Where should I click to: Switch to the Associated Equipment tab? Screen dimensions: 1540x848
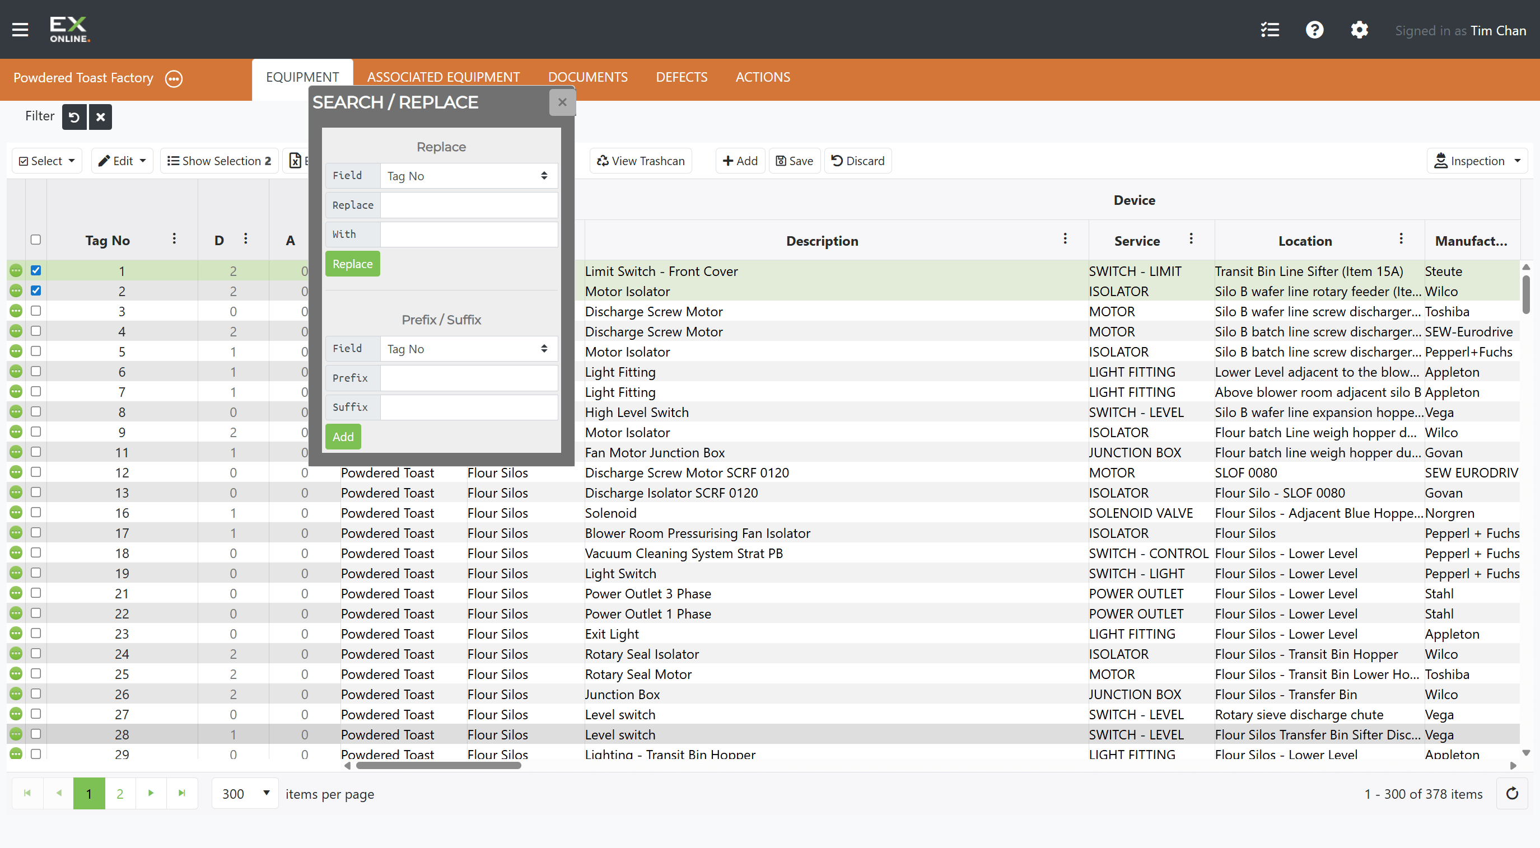(444, 77)
